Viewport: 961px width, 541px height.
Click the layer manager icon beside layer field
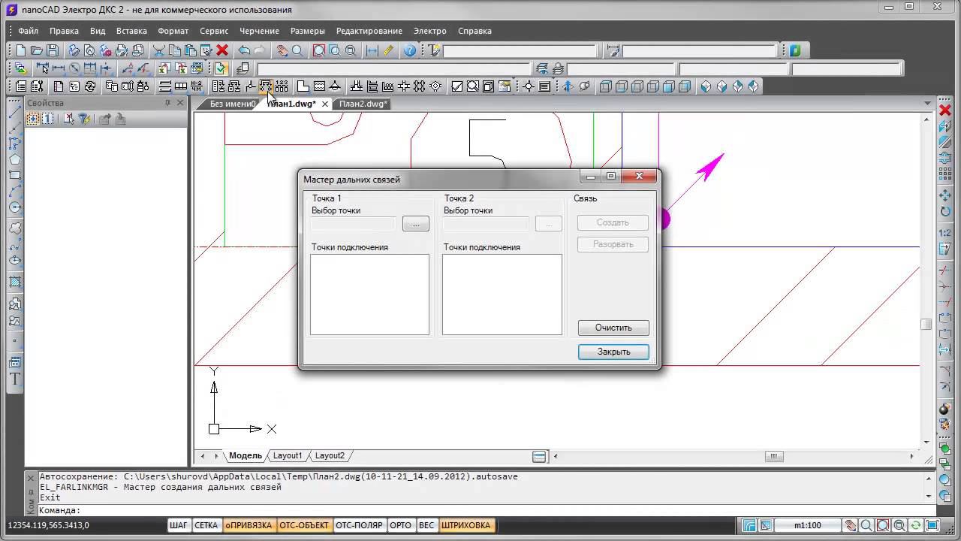[x=243, y=68]
